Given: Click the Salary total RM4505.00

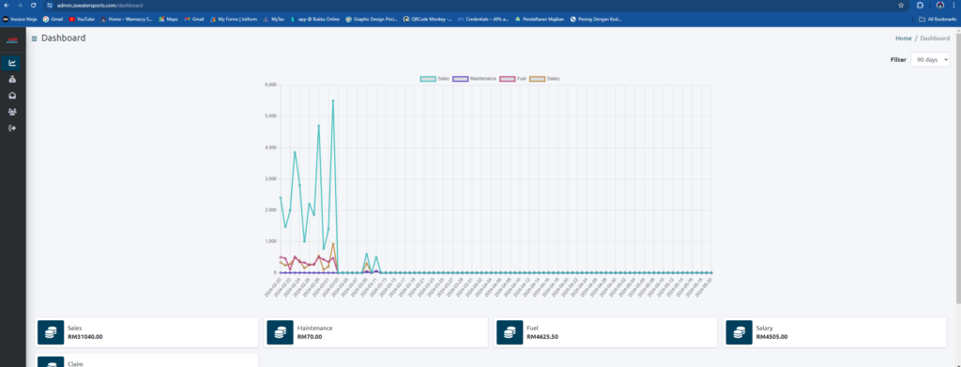Looking at the screenshot, I should point(771,336).
